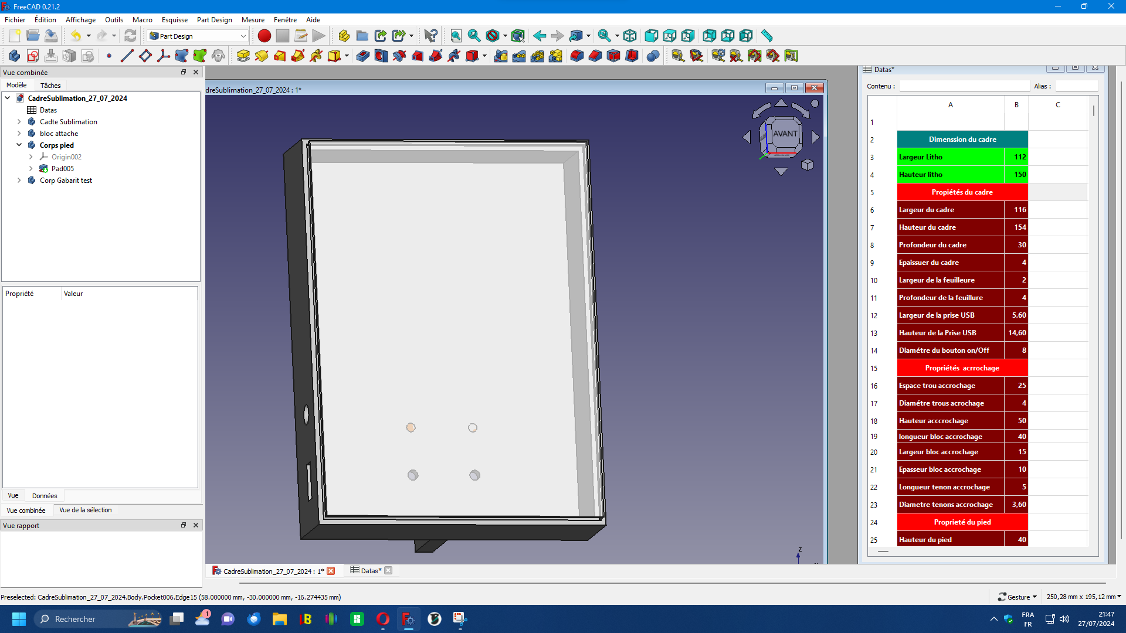Open the Gesture navigation style button

pos(1018,597)
